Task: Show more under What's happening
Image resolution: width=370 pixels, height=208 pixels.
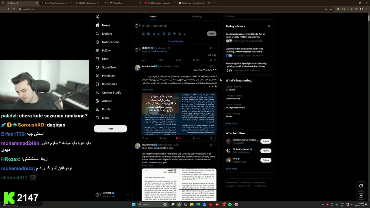Action: (231, 123)
